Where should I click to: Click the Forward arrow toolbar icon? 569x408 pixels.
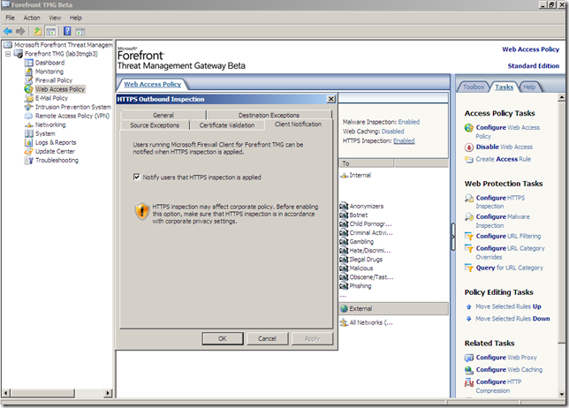point(20,32)
